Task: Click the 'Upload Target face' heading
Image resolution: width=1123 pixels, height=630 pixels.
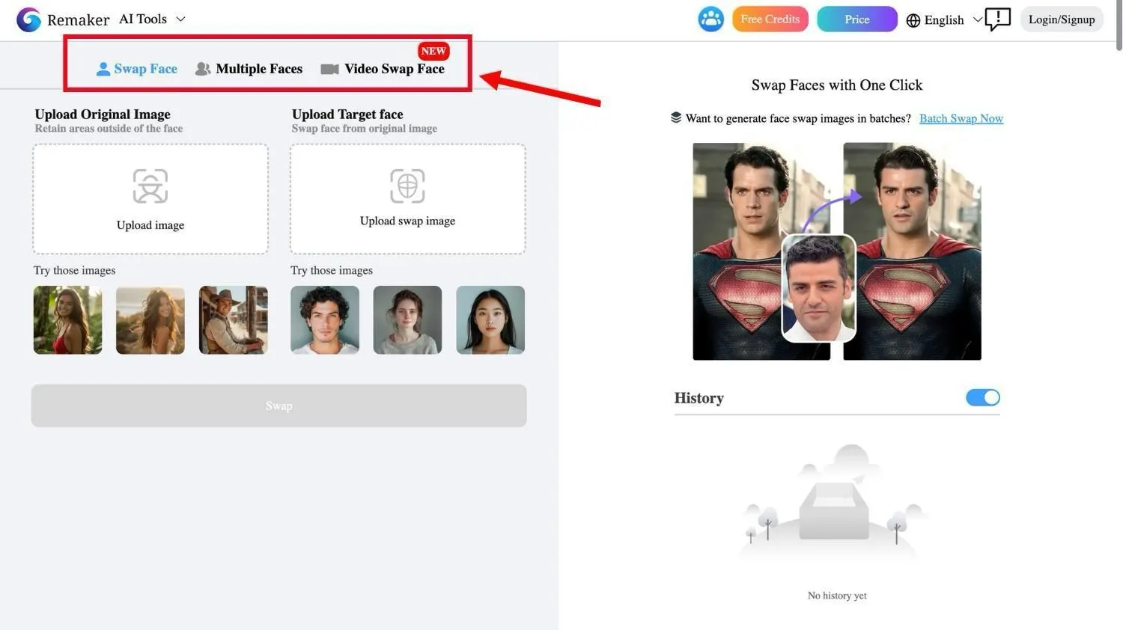Action: (x=347, y=114)
